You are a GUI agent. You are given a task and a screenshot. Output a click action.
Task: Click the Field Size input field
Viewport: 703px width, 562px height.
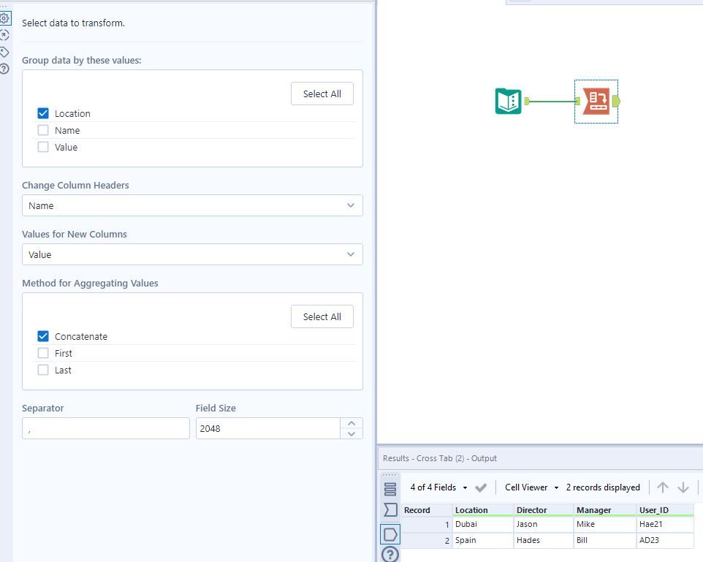point(268,428)
